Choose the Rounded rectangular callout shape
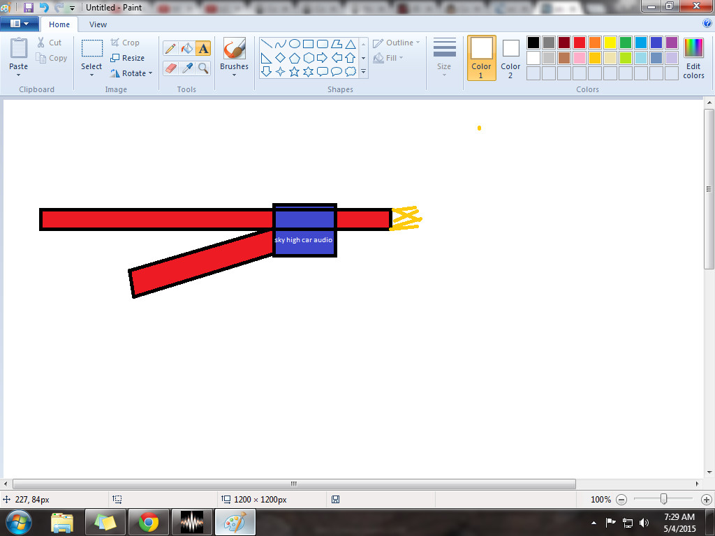715x536 pixels. [323, 72]
